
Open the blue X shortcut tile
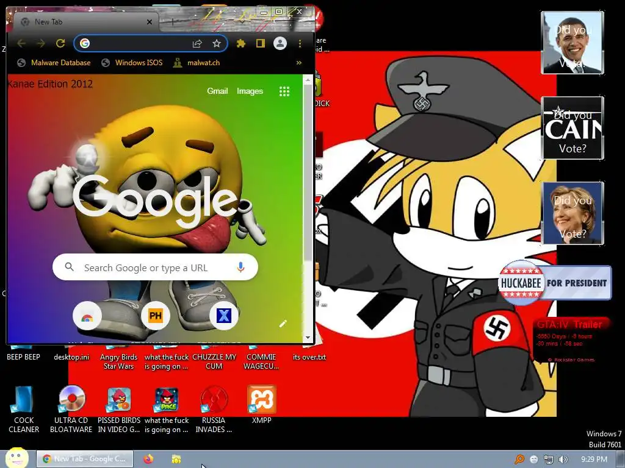point(223,316)
